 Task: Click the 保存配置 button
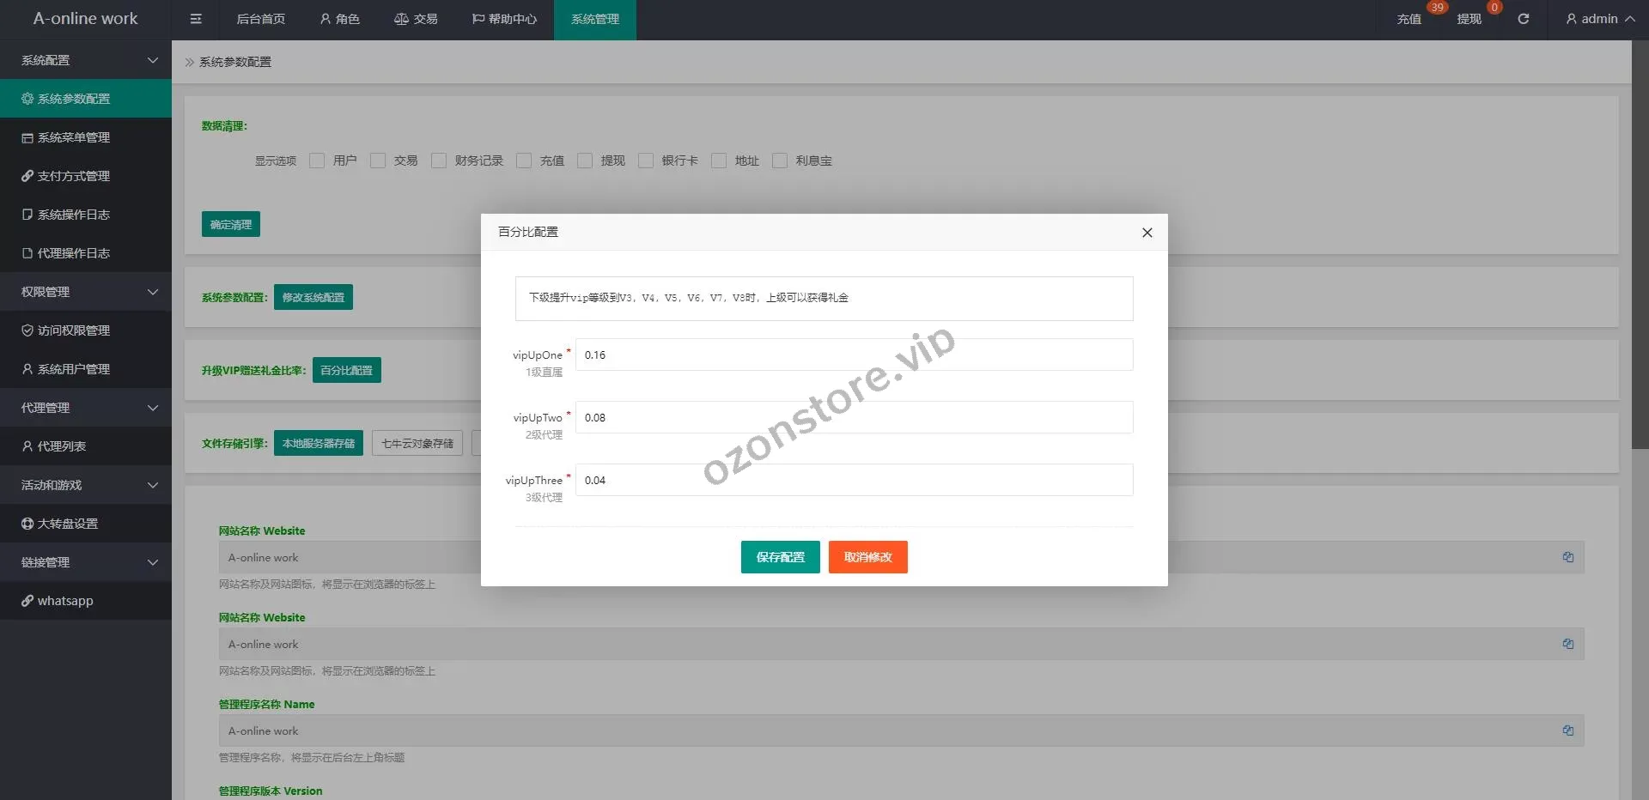tap(780, 557)
